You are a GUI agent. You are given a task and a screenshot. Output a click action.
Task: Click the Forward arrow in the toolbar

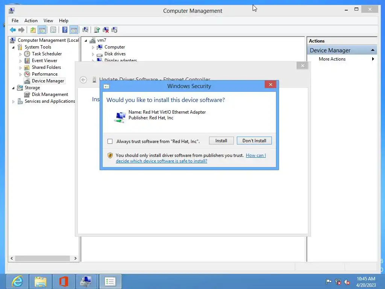21,30
